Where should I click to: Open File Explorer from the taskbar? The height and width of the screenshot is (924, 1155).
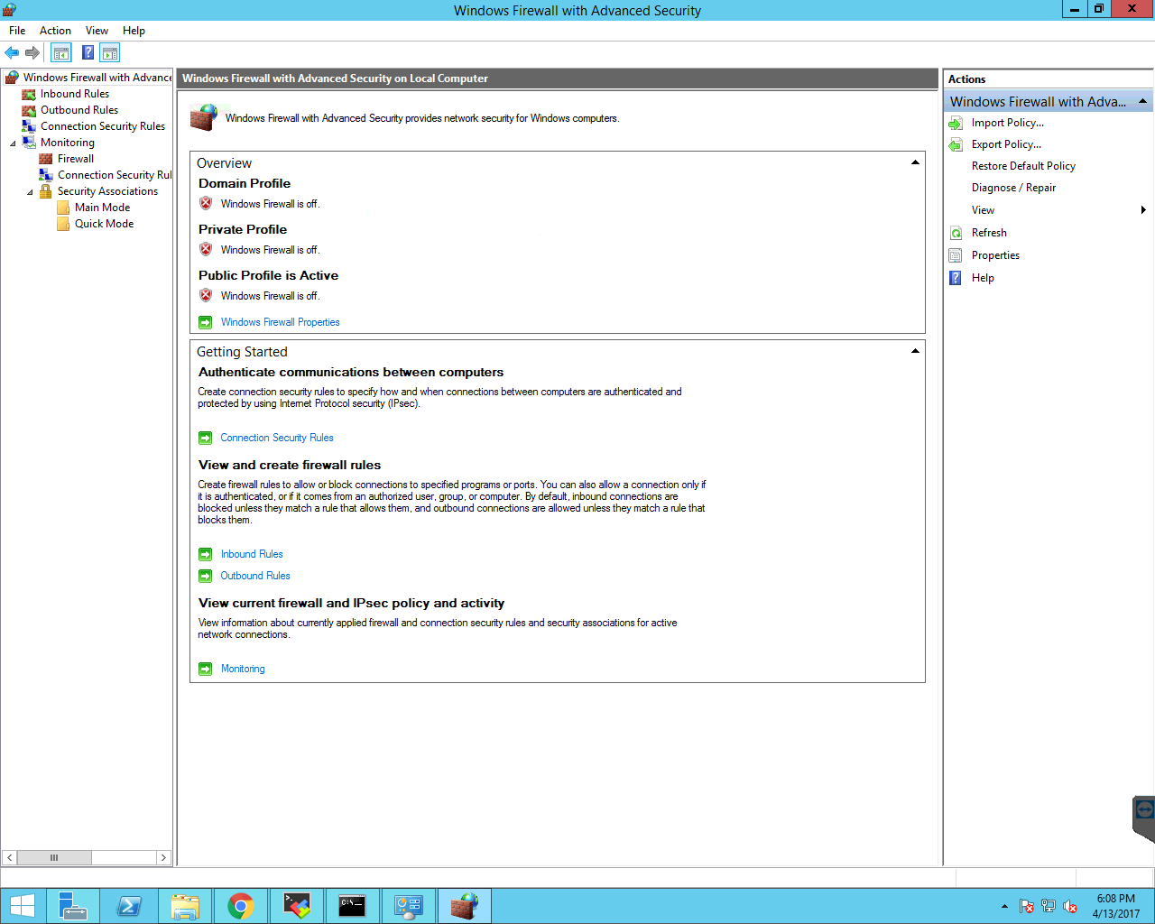(x=185, y=906)
